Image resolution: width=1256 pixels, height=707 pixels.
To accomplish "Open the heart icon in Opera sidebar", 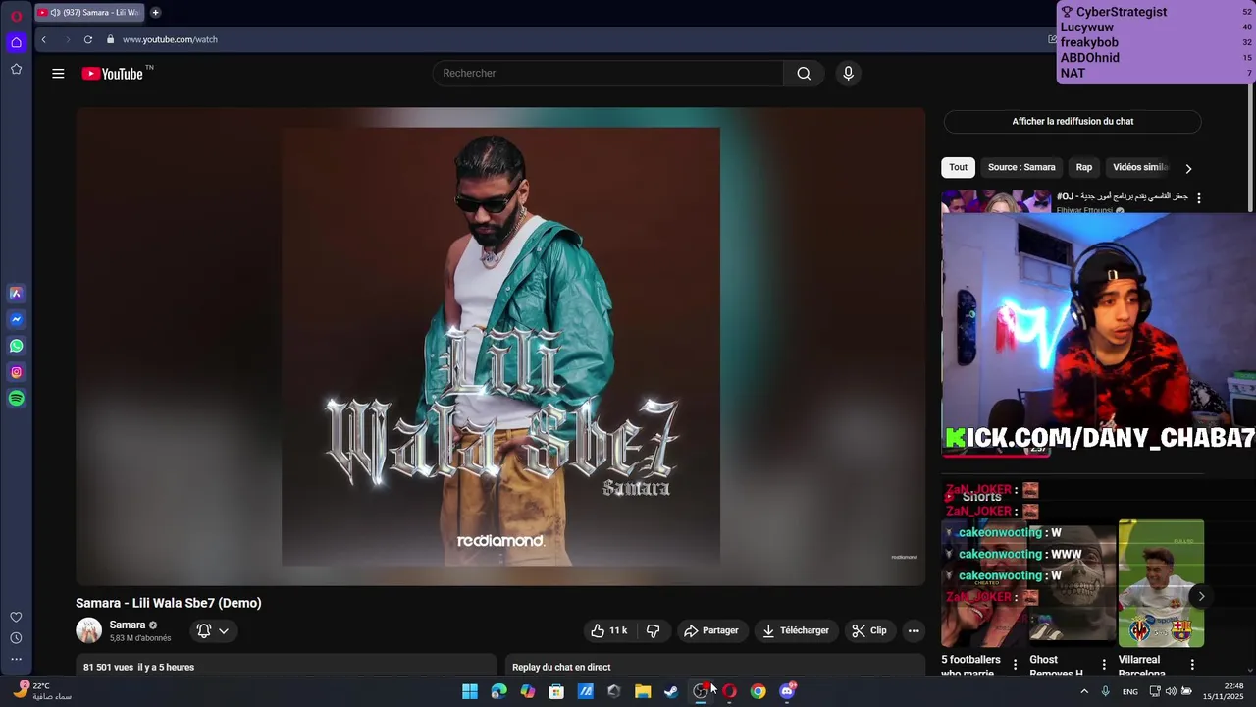I will click(16, 617).
